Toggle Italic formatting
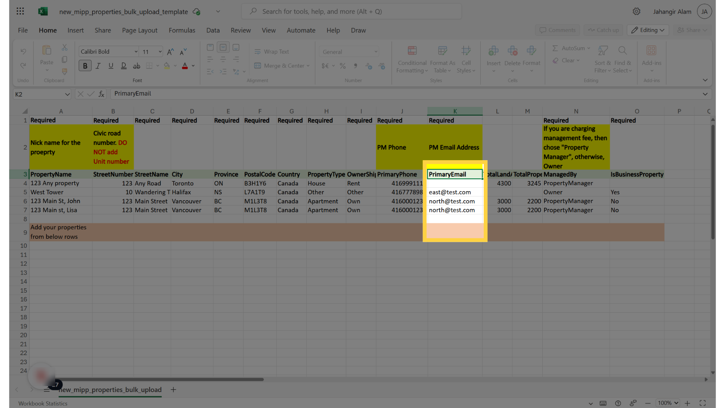 click(x=98, y=66)
